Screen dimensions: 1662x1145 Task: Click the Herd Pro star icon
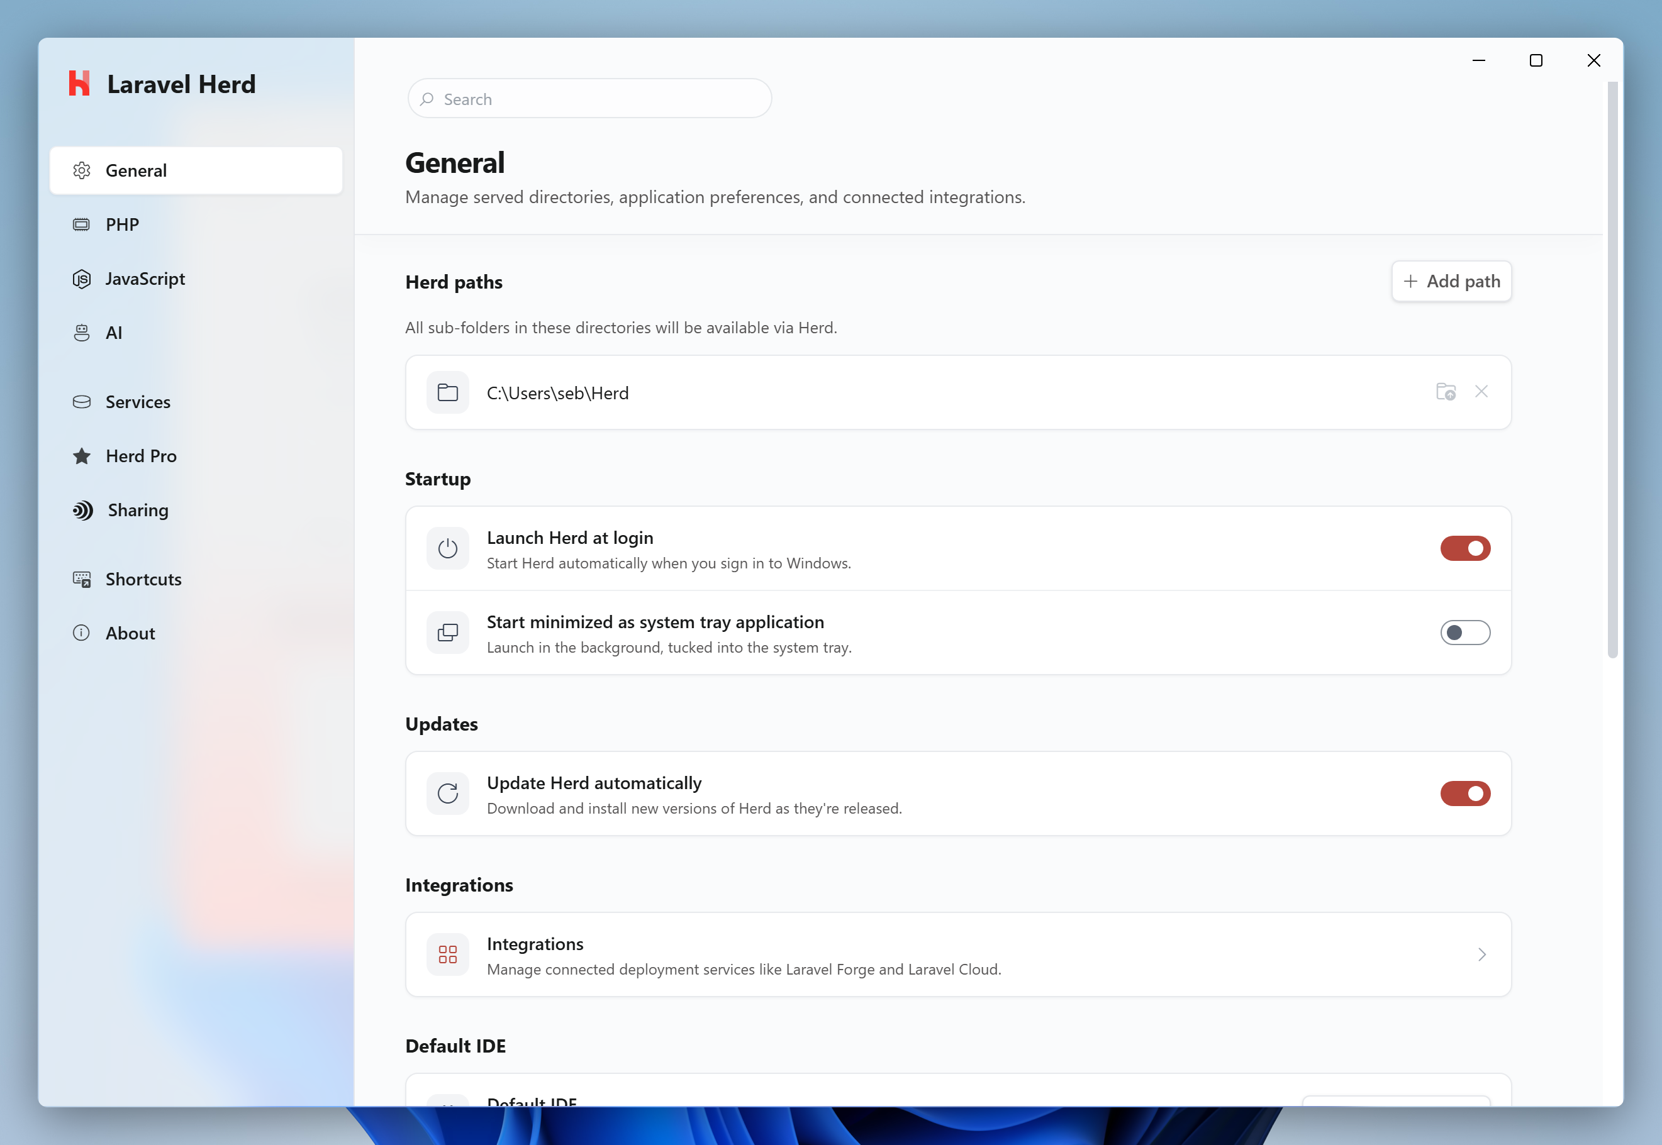coord(82,456)
